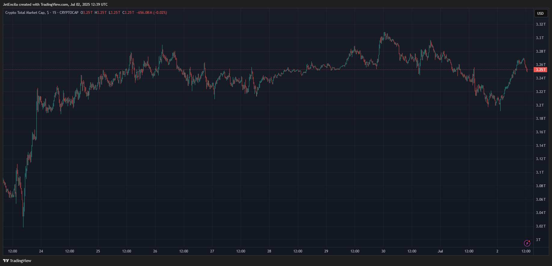The image size is (552, 266).
Task: Click the 3.1T price scale label
Action: tap(540, 172)
